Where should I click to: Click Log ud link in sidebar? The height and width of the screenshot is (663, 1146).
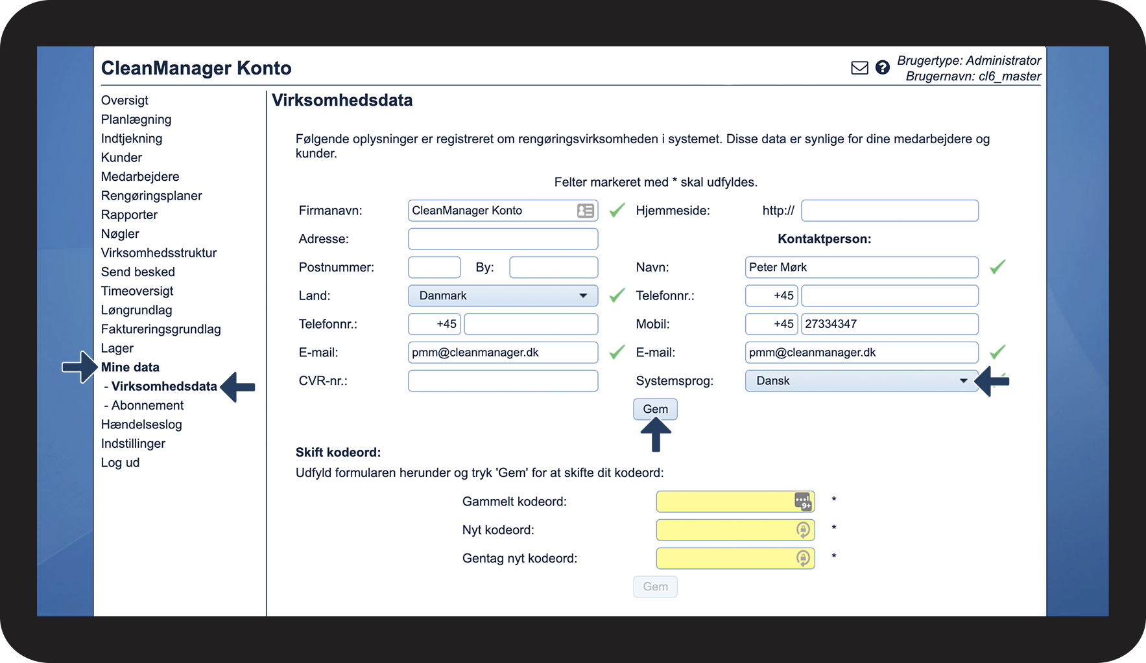[120, 463]
